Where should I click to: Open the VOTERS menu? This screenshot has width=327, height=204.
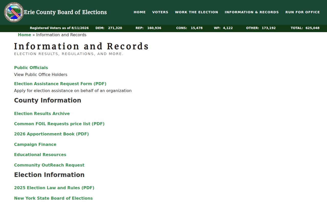pos(160,12)
